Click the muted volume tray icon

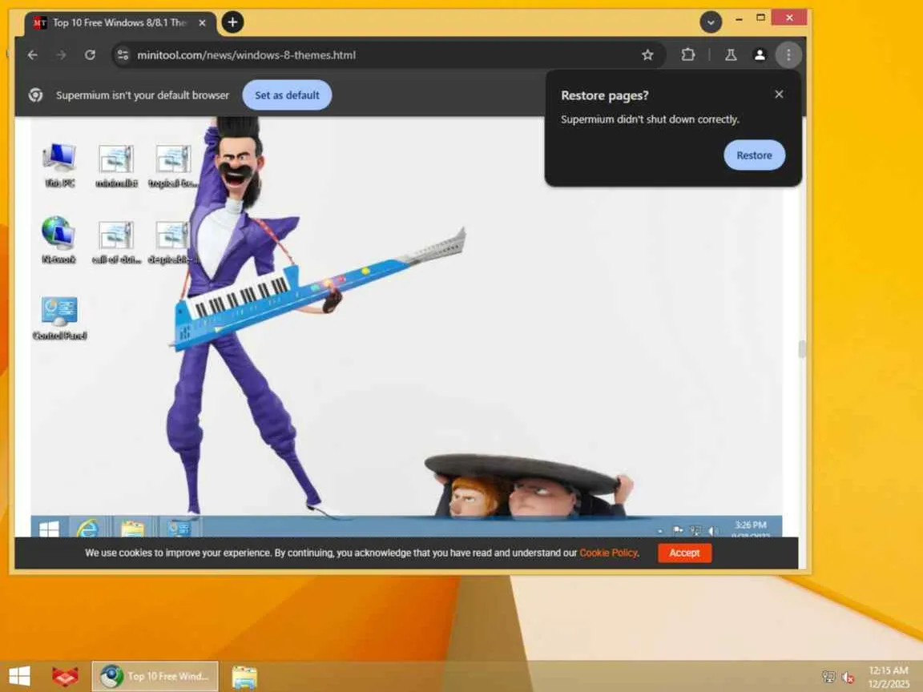coord(848,678)
